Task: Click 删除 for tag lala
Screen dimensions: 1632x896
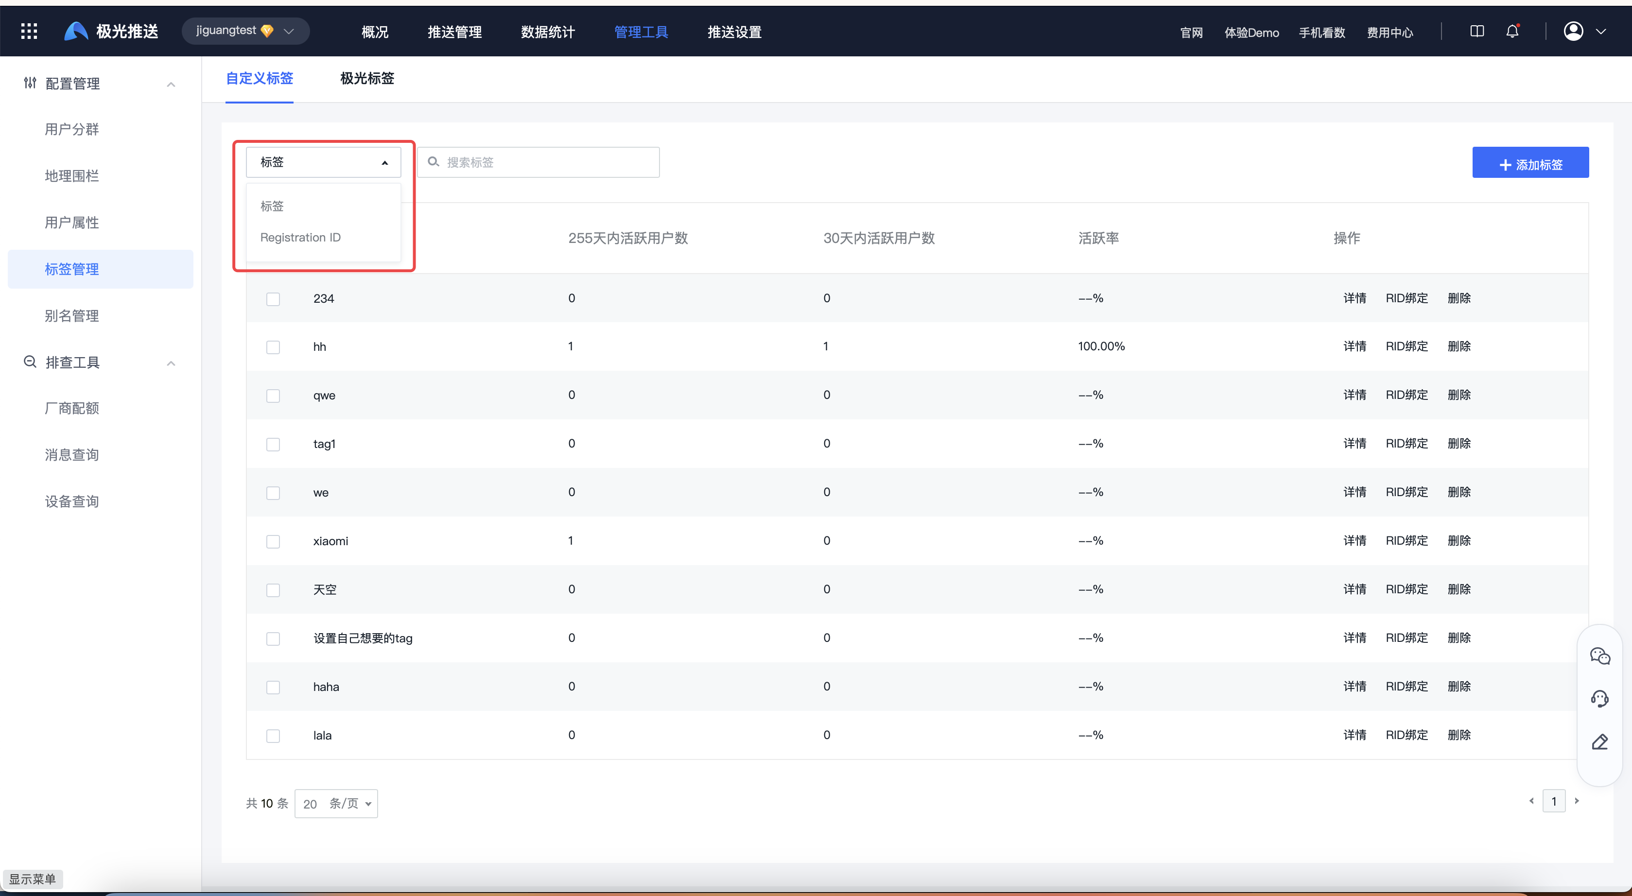Action: 1459,735
